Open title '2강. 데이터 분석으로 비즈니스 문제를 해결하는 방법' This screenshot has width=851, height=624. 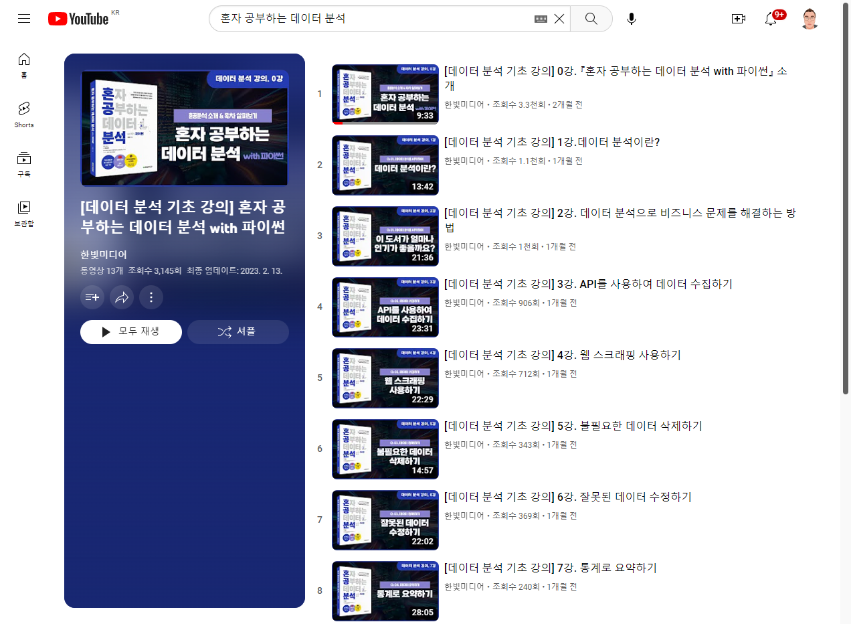[x=620, y=220]
